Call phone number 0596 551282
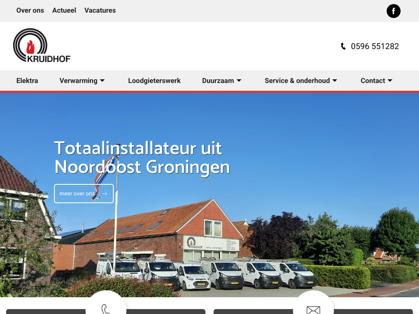 click(x=374, y=46)
